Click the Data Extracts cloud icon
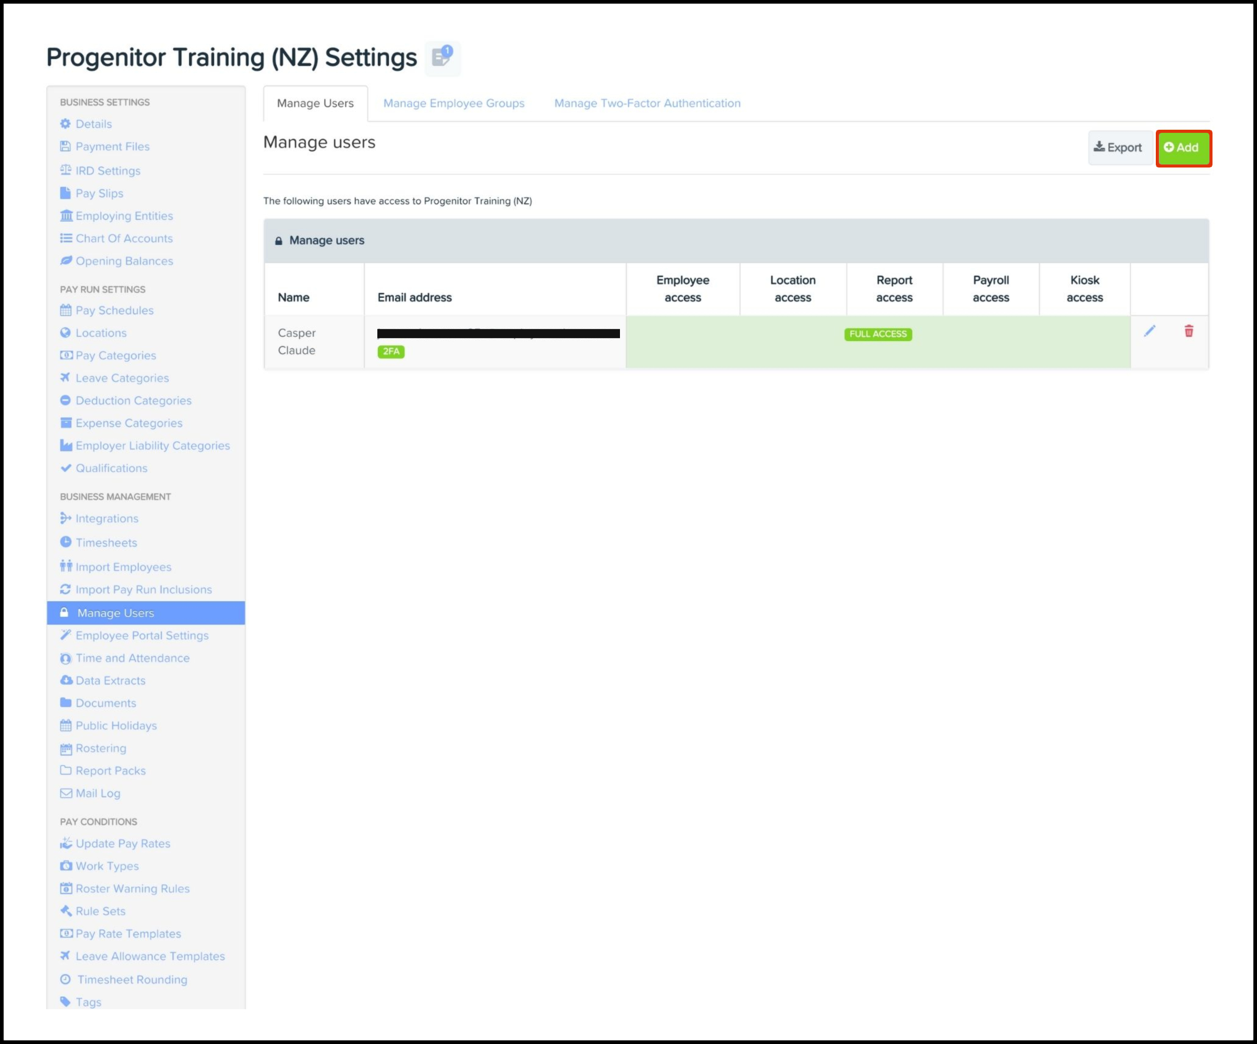This screenshot has width=1257, height=1044. (x=65, y=680)
